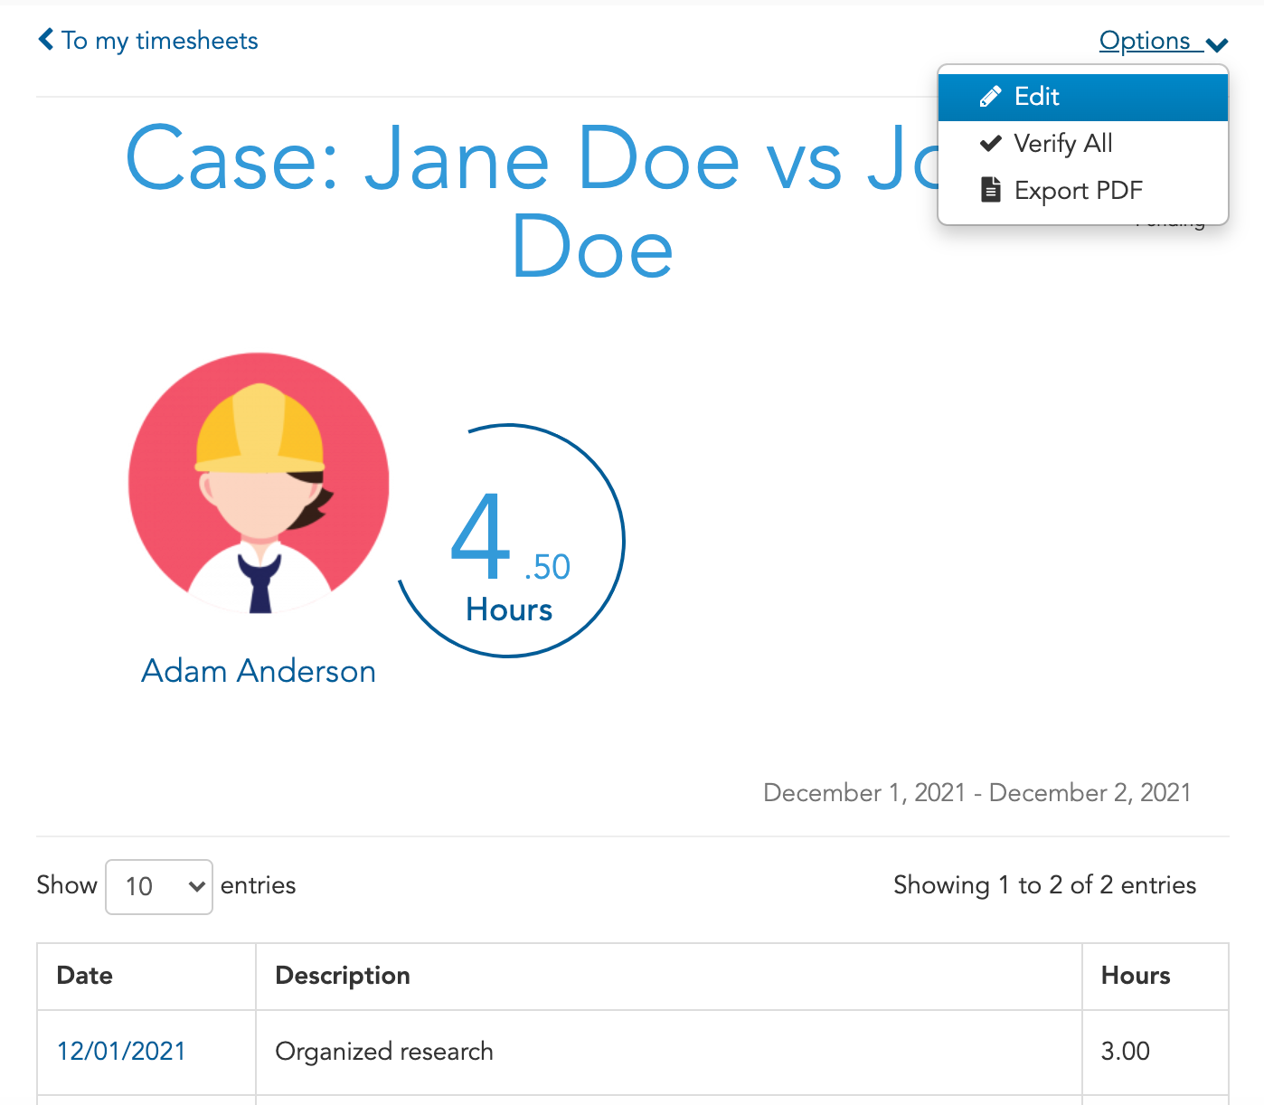Viewport: 1264px width, 1105px height.
Task: Sort by the Date column header
Action: [146, 976]
